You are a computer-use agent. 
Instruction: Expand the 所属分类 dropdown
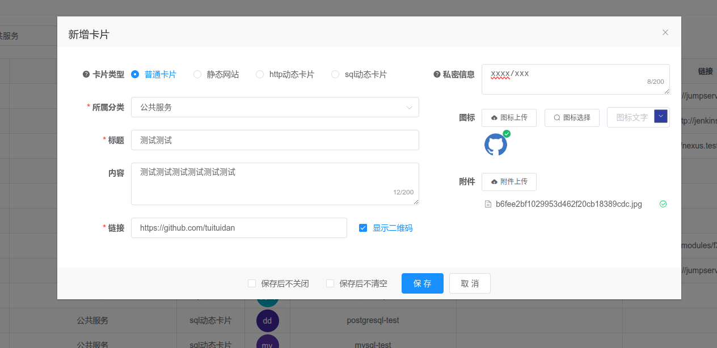click(x=275, y=107)
